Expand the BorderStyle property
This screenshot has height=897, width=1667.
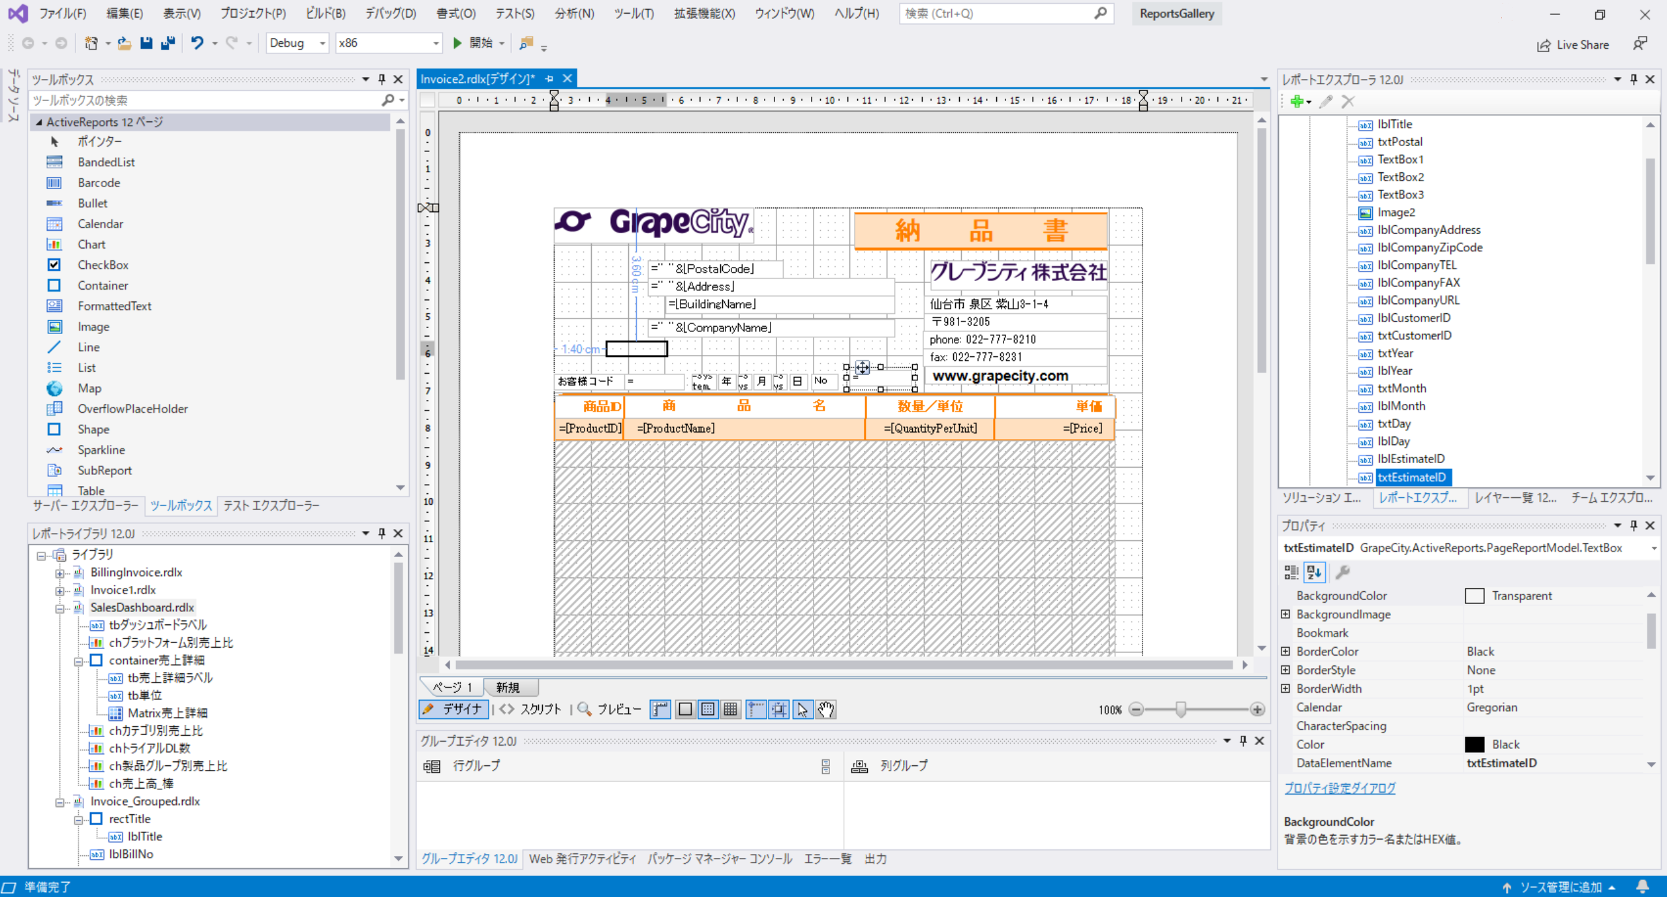(1285, 670)
